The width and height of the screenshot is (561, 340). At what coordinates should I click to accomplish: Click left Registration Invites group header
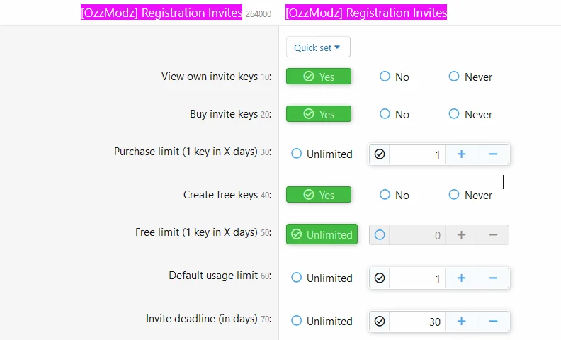[x=161, y=13]
